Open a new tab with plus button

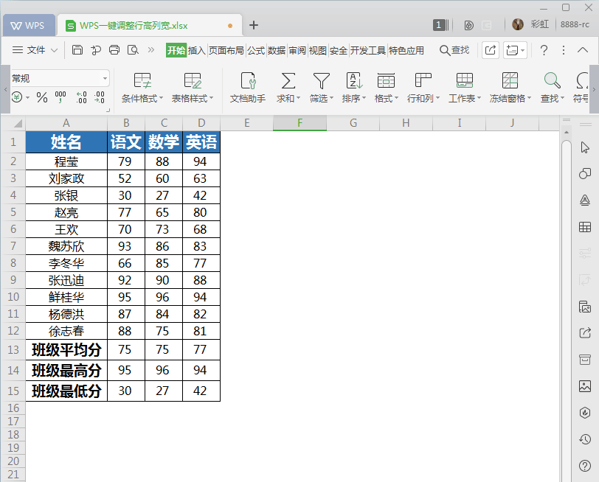tap(254, 25)
